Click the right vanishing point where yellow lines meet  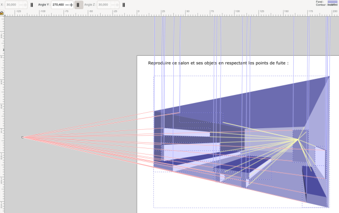[298, 139]
